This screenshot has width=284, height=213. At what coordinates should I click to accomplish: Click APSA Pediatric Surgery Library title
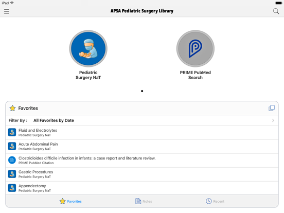coord(142,11)
